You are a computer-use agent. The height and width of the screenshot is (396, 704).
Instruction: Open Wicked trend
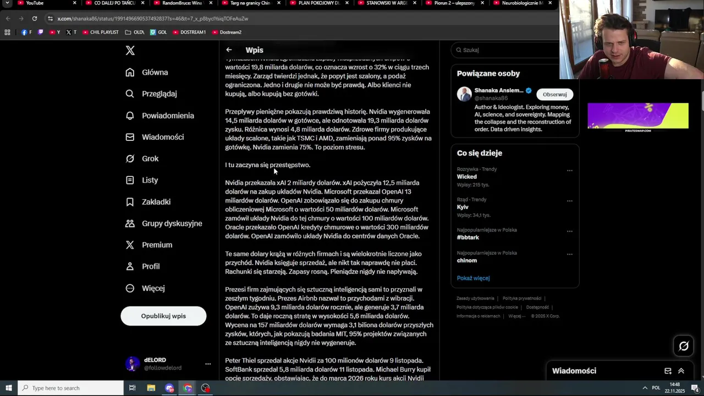[x=467, y=177]
